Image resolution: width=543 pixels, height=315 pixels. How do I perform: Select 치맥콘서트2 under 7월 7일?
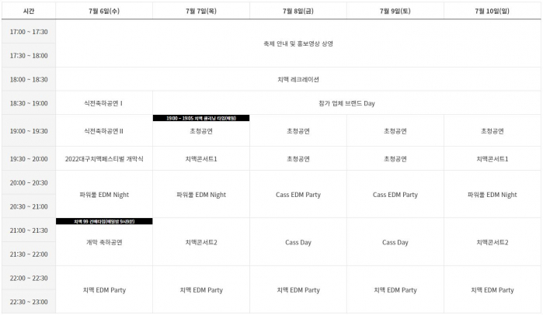point(201,242)
